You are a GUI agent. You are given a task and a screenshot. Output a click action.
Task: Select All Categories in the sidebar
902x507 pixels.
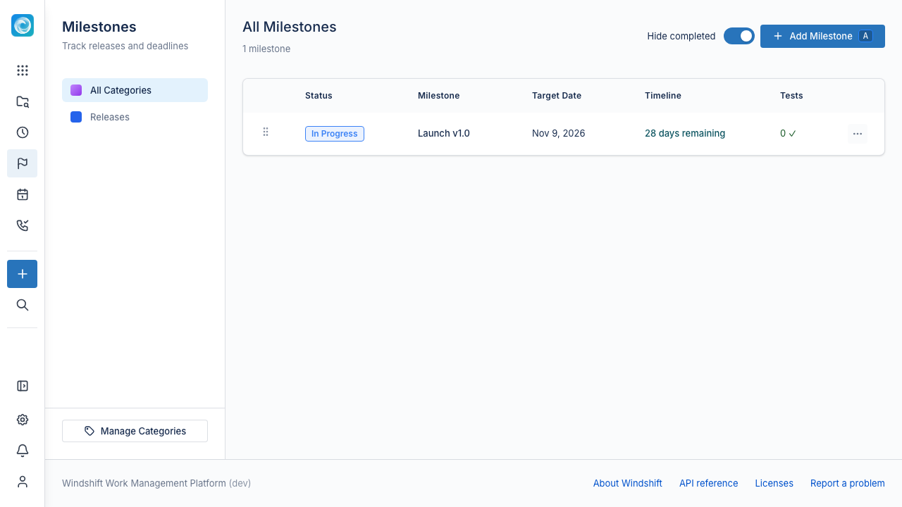135,90
